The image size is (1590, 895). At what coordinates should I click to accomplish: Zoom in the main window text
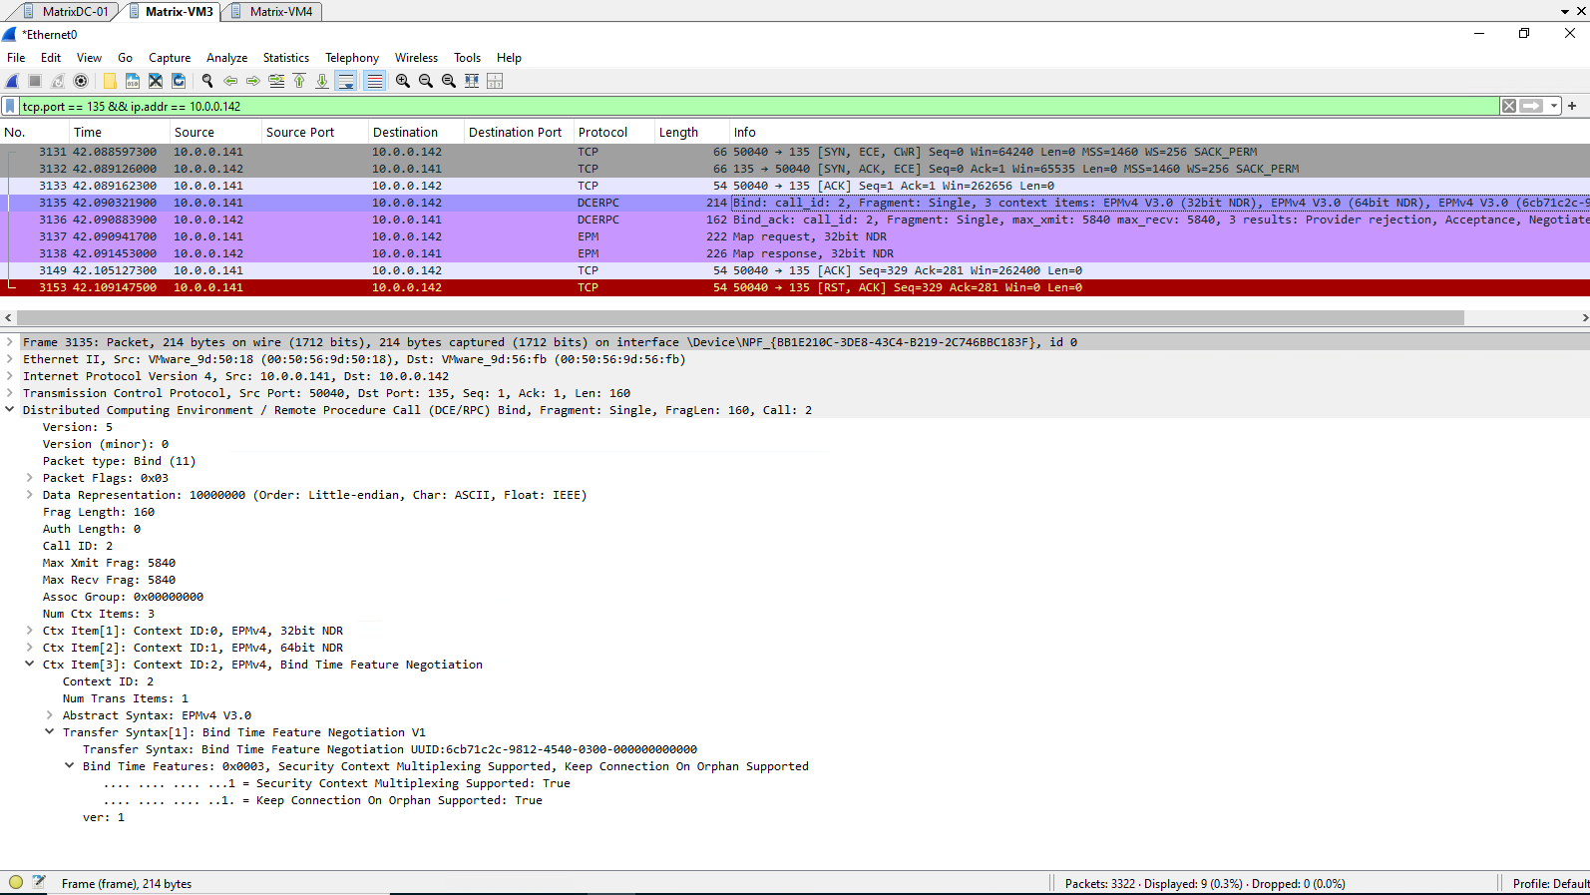point(403,81)
